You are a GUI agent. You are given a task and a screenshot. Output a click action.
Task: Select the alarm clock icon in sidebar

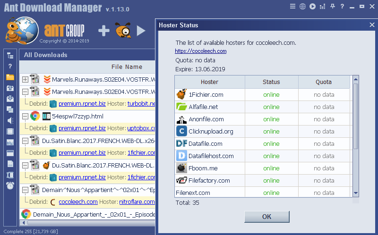10,185
